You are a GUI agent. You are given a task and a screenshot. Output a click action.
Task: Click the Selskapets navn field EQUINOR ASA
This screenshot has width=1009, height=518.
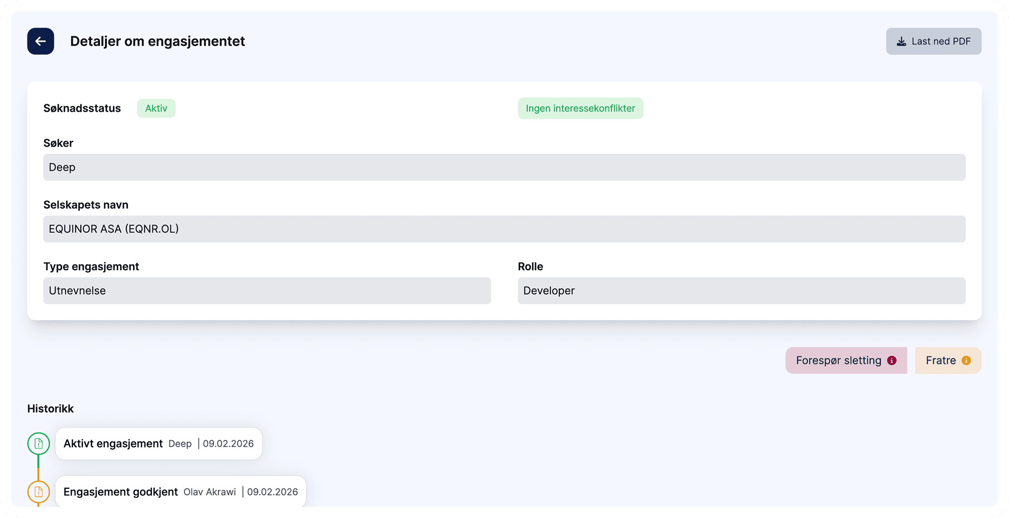[504, 229]
